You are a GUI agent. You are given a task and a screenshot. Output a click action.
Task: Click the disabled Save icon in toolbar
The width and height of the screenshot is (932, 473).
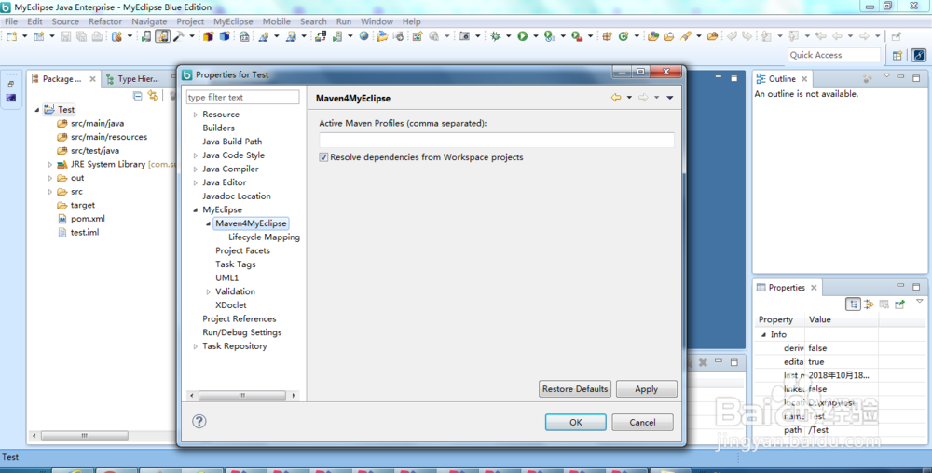[x=65, y=36]
